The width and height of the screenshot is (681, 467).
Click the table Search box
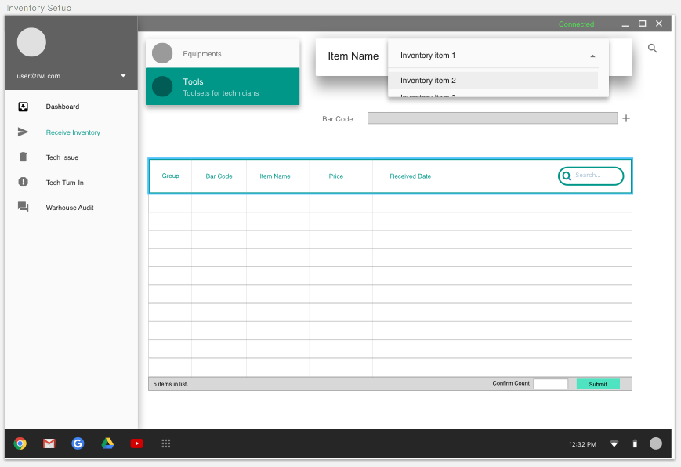tap(596, 176)
